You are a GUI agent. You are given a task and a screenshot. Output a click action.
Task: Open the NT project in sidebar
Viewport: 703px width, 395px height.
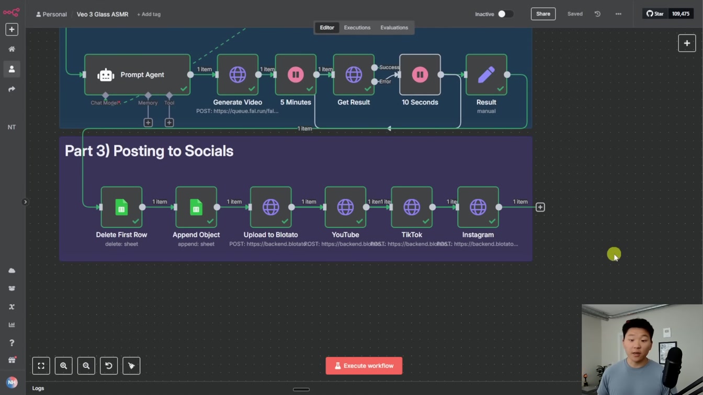[12, 127]
